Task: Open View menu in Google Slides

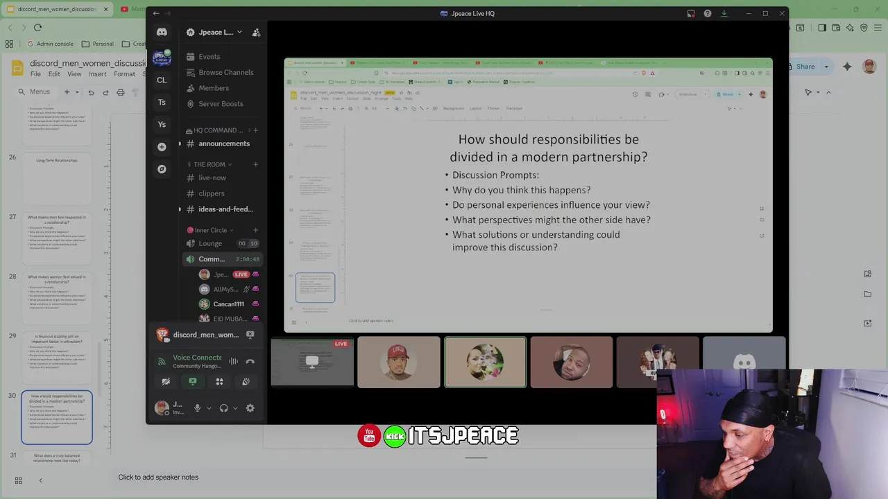Action: (x=74, y=74)
